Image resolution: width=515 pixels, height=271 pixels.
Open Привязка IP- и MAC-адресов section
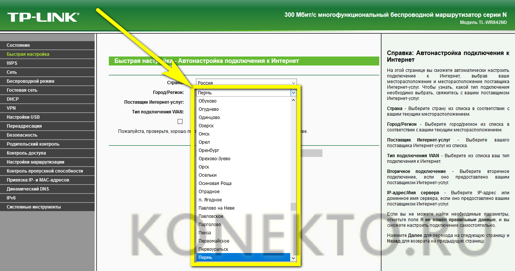[x=47, y=180]
